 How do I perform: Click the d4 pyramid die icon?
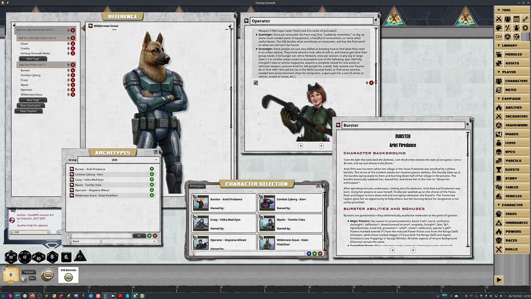click(x=80, y=257)
